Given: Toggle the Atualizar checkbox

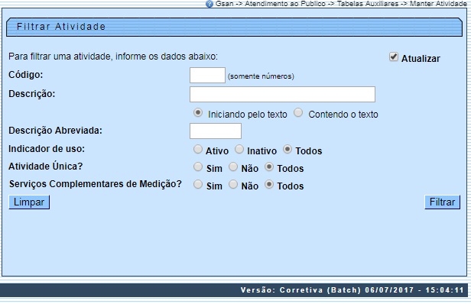Looking at the screenshot, I should (394, 57).
